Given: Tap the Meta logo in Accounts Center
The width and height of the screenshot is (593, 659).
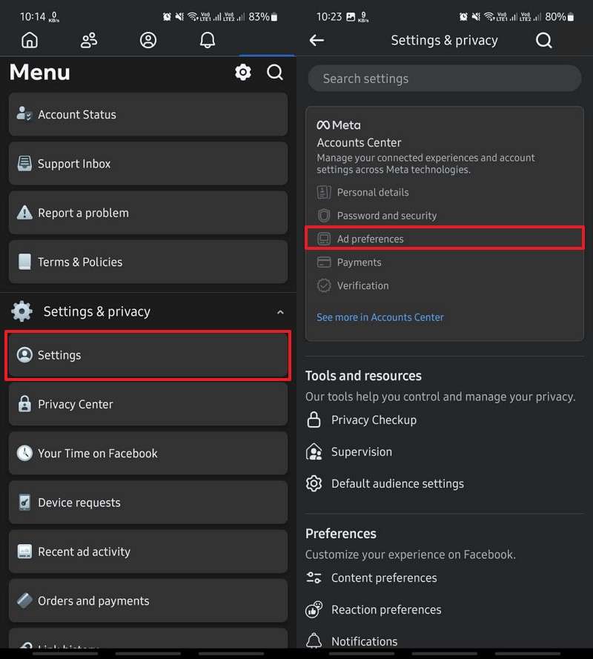Looking at the screenshot, I should pyautogui.click(x=339, y=125).
